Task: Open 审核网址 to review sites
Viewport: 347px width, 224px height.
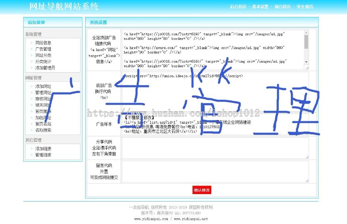Action: 43,99
